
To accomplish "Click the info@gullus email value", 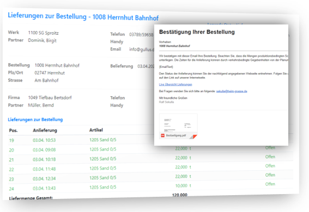I will [142, 49].
